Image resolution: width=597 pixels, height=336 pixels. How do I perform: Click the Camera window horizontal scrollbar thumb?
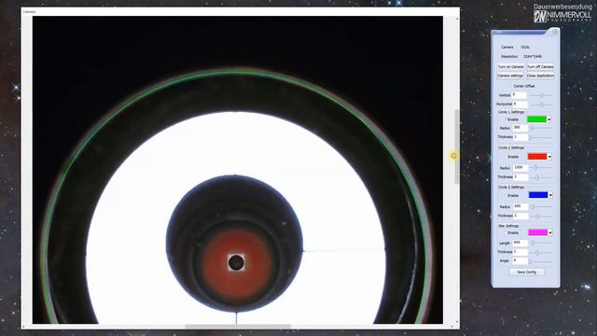coord(238,327)
